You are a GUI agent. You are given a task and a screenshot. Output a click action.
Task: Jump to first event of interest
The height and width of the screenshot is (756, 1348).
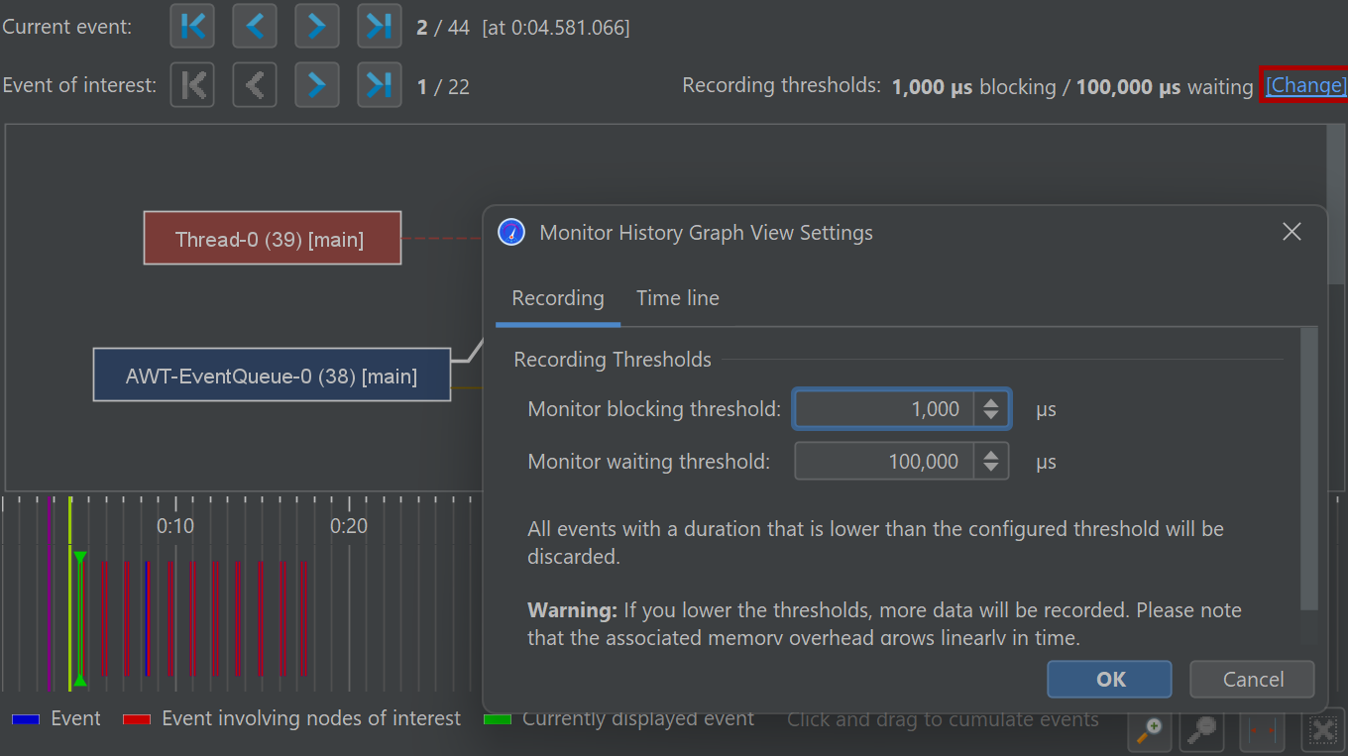(x=192, y=85)
